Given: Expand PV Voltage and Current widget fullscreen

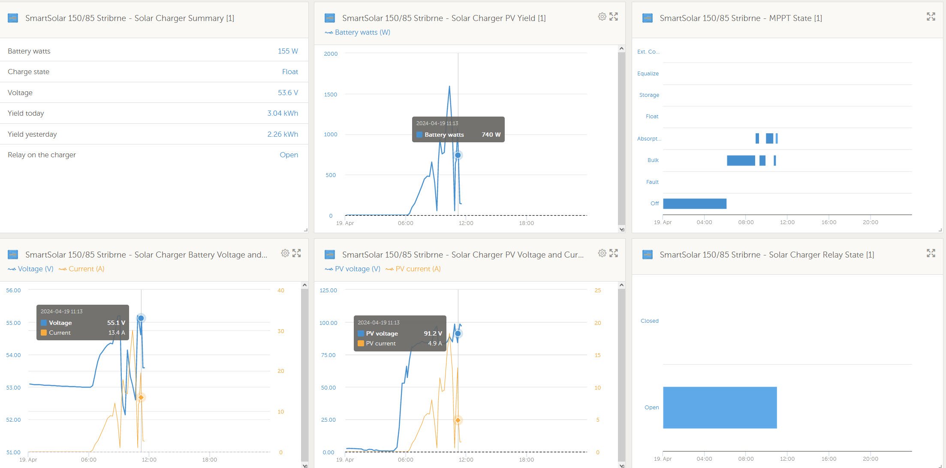Looking at the screenshot, I should coord(614,253).
